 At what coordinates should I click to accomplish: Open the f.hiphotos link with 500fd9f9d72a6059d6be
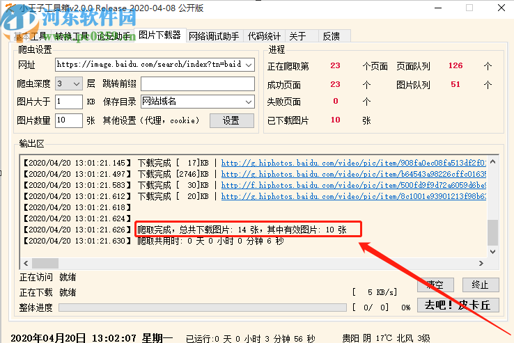(x=353, y=185)
